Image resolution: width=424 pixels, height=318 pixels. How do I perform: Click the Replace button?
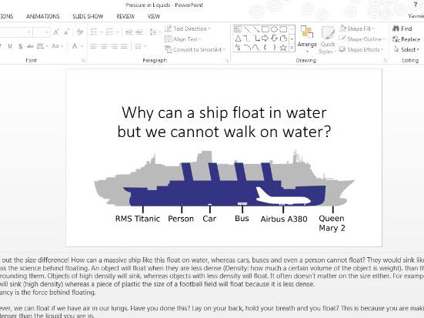406,39
